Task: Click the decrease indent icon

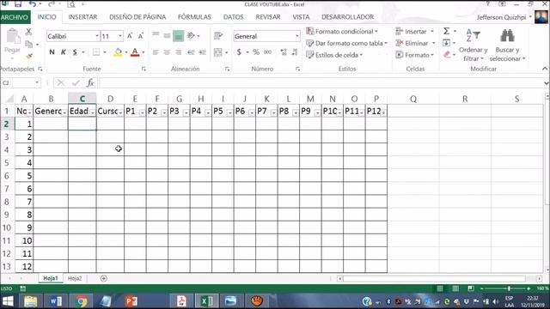Action: point(191,52)
